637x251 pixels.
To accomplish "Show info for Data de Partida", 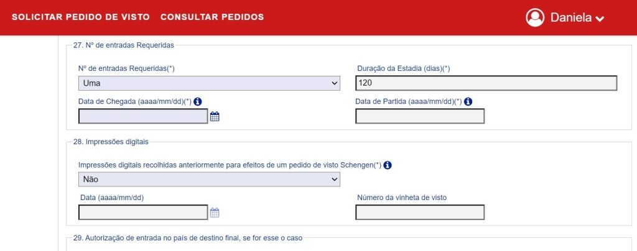I will tap(468, 101).
